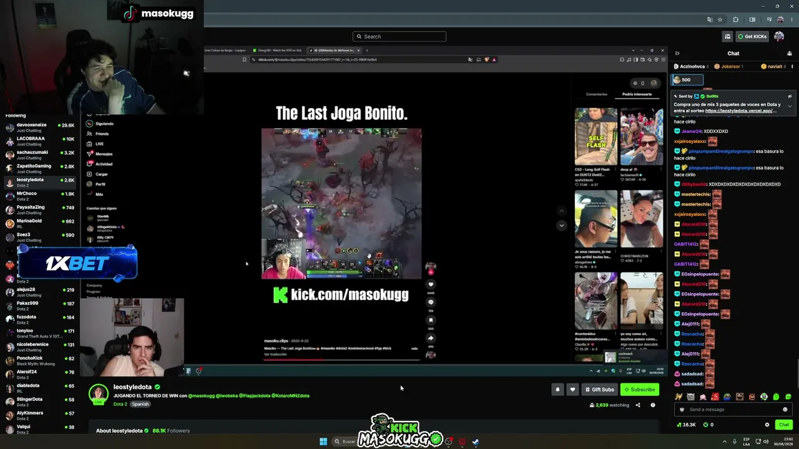Click the taskbar Buscar search box
The image size is (799, 449).
pos(346,442)
